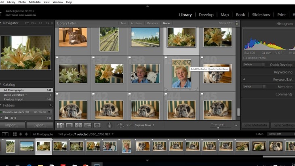295x166 pixels.
Task: Collapse the Catalog panel
Action: click(x=0, y=84)
